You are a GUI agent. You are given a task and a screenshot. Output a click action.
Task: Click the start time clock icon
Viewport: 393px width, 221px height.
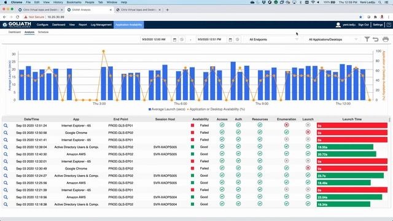click(182, 39)
